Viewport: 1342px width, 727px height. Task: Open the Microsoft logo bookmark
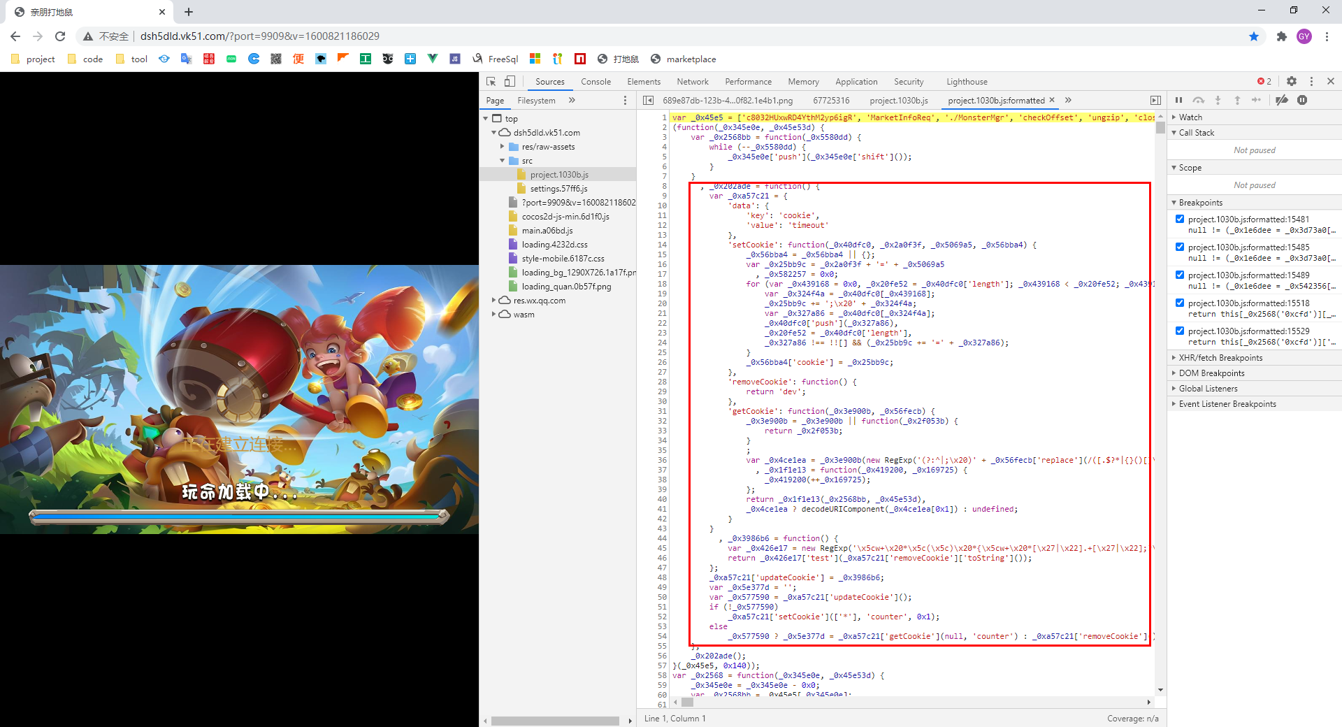[x=535, y=59]
